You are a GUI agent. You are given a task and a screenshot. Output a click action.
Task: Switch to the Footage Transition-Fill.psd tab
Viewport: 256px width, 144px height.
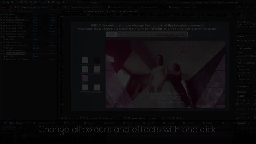pyautogui.click(x=184, y=7)
